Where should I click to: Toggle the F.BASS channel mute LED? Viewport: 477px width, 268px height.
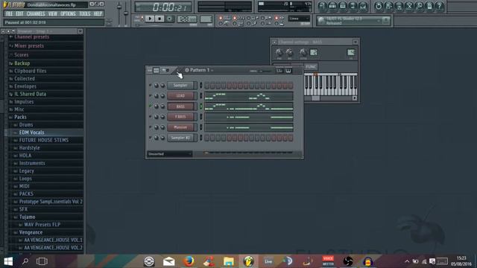[x=151, y=117]
